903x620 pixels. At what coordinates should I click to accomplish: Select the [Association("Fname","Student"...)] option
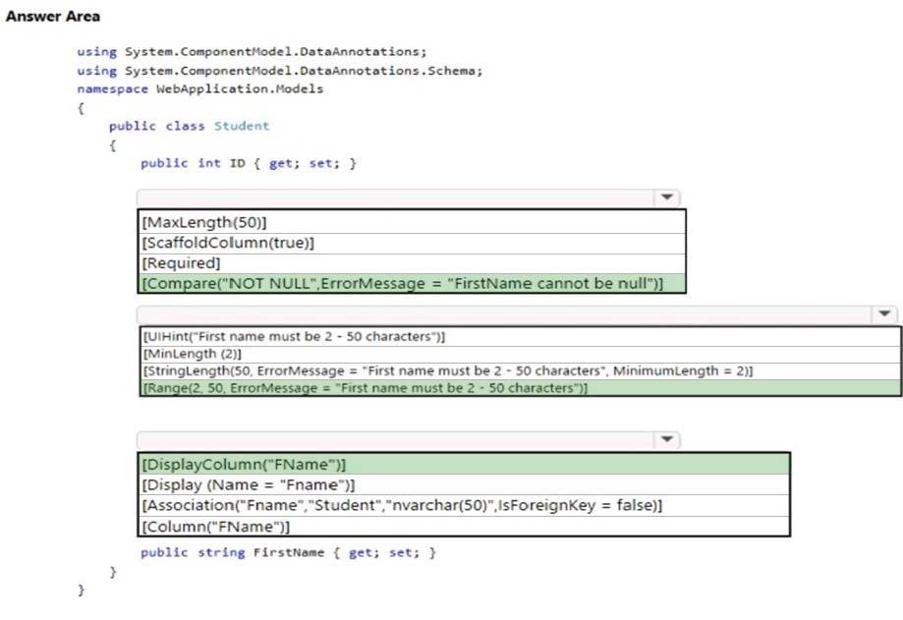click(x=464, y=505)
